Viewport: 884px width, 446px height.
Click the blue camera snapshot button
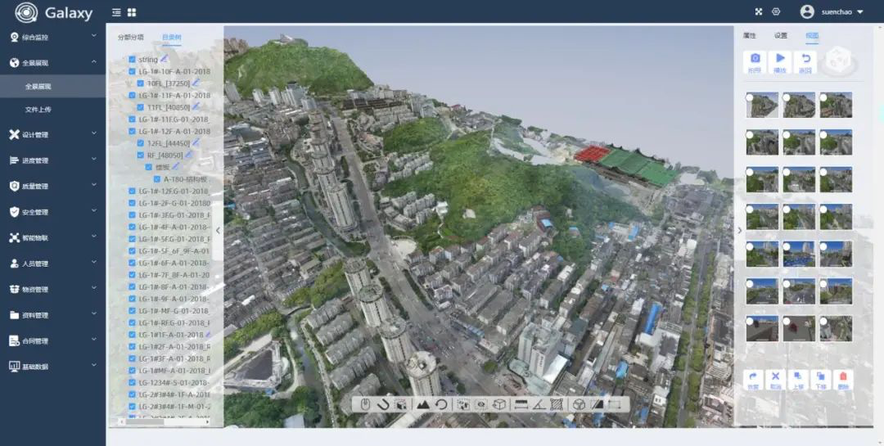(755, 62)
